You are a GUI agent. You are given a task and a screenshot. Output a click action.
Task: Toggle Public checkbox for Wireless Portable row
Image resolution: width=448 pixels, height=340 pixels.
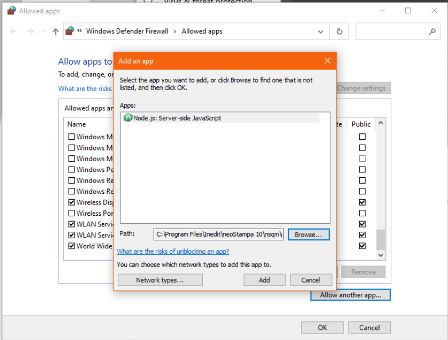[362, 213]
